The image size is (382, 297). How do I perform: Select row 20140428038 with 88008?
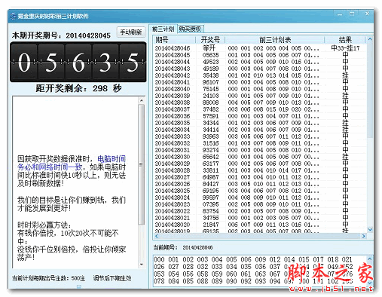coord(260,103)
